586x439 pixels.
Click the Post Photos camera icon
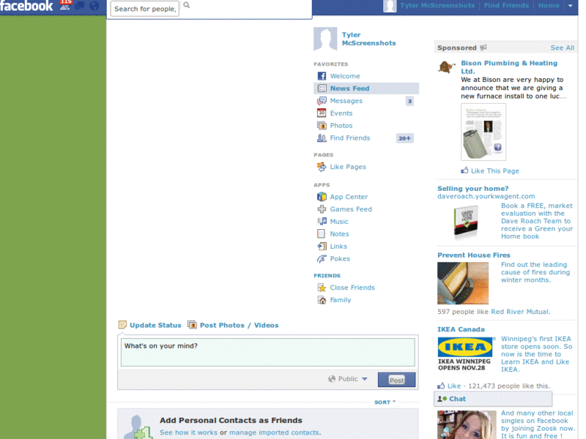pos(192,325)
